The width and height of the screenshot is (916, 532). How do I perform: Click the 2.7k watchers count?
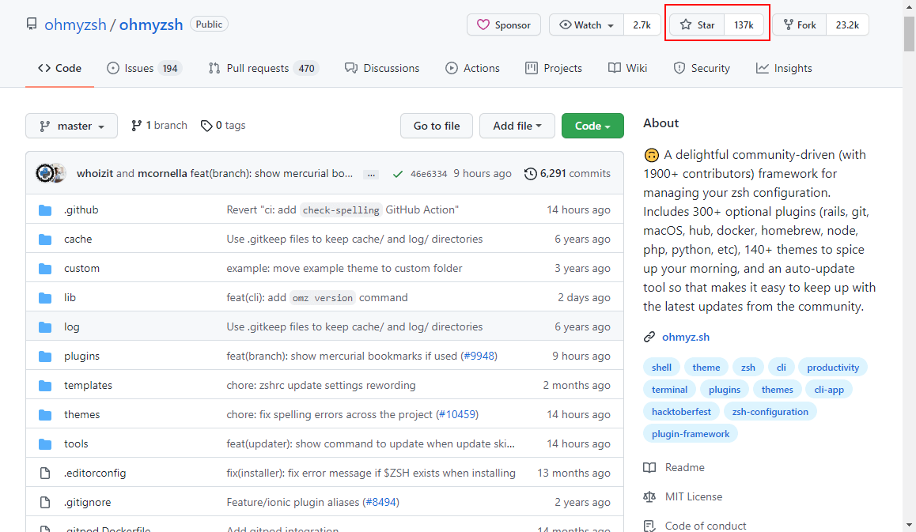click(642, 25)
